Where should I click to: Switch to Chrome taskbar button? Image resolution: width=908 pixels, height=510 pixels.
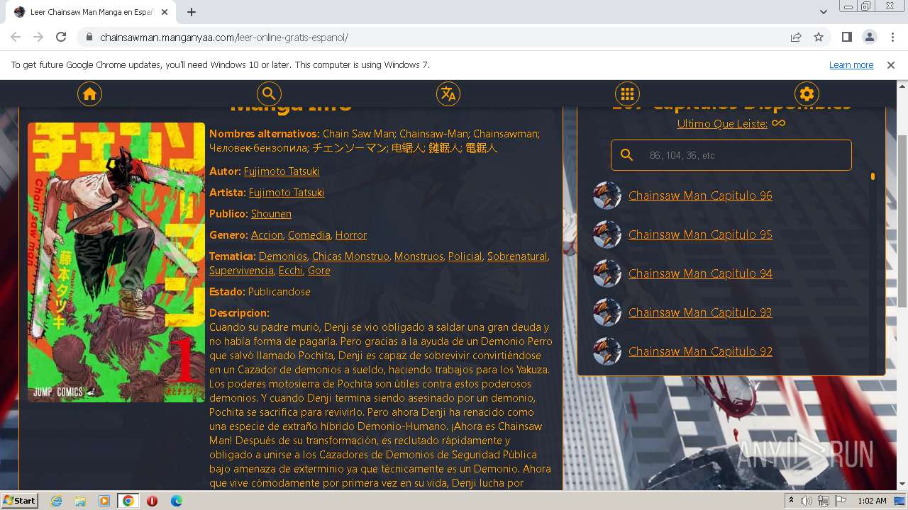pyautogui.click(x=128, y=501)
